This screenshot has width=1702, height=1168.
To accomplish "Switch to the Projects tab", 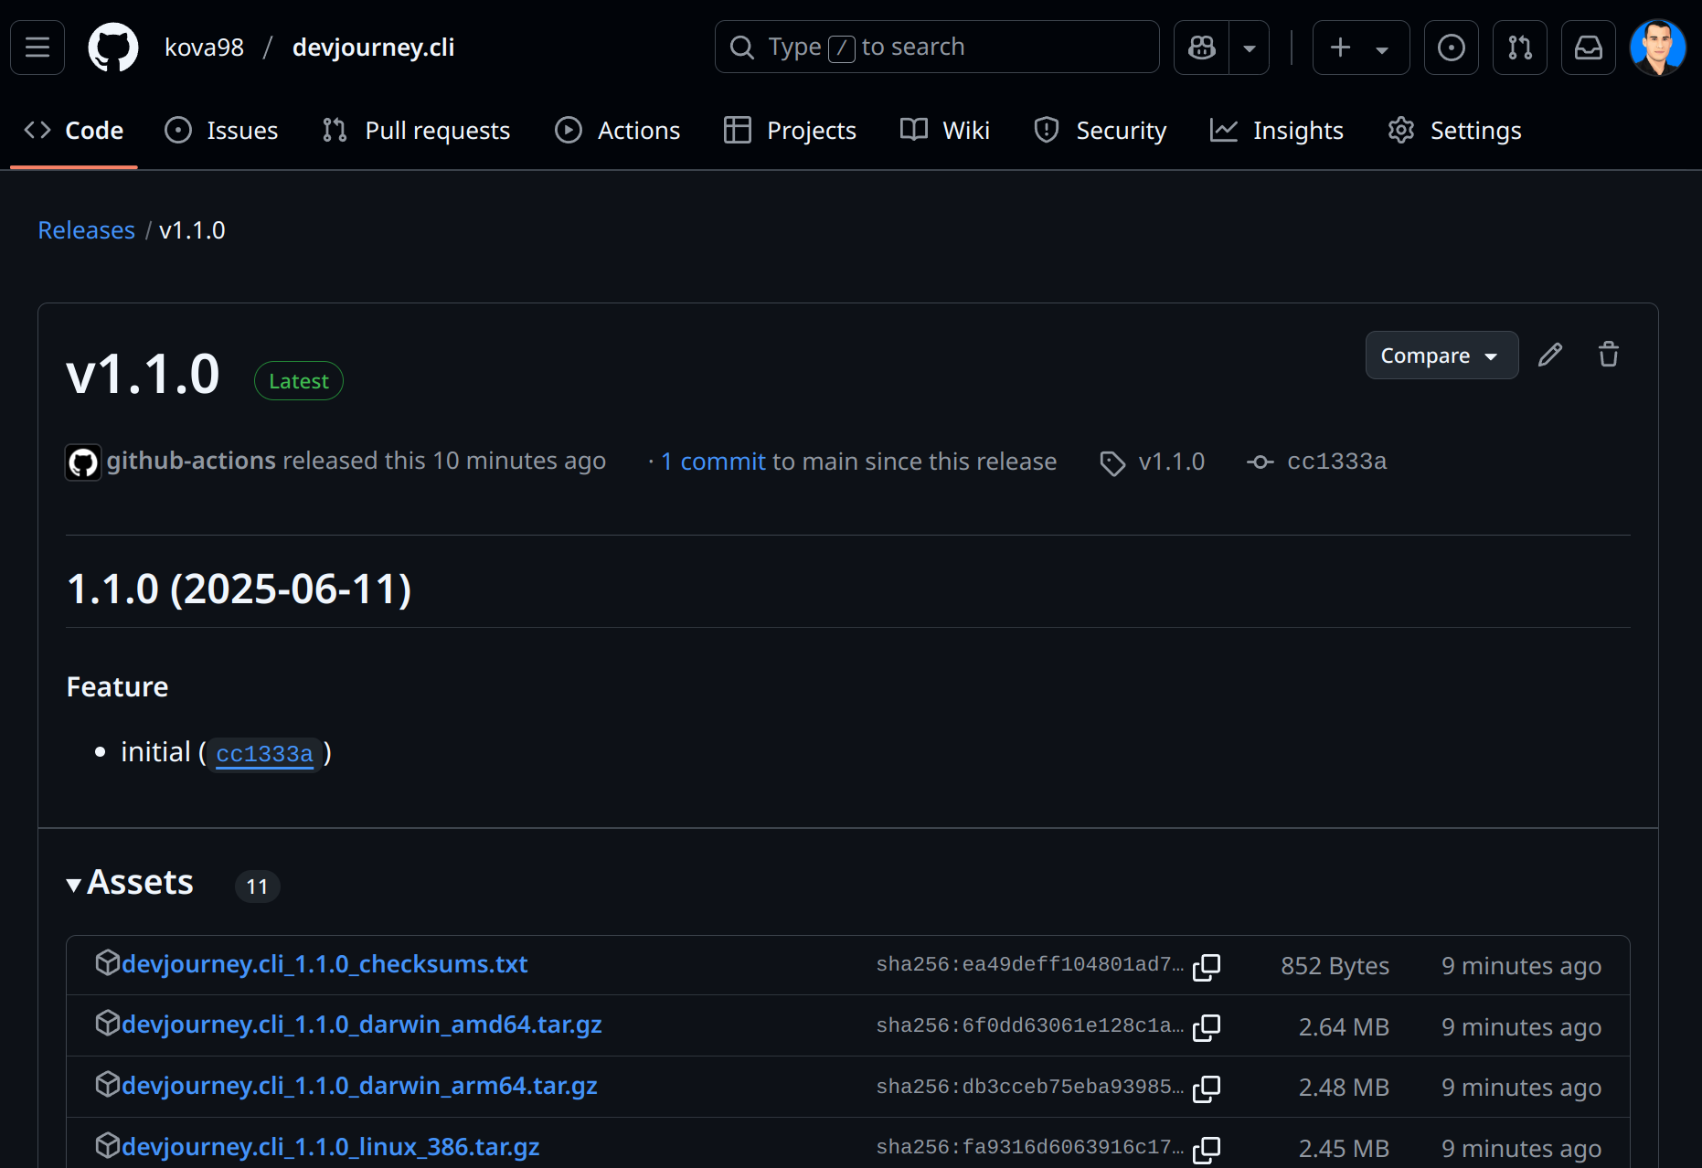I will pyautogui.click(x=791, y=131).
